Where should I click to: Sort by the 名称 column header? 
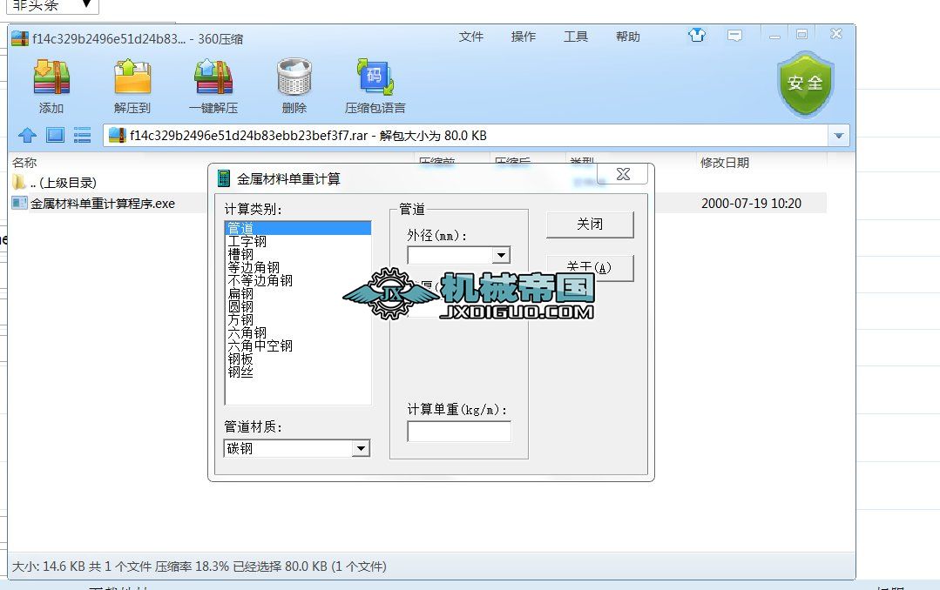click(x=24, y=163)
